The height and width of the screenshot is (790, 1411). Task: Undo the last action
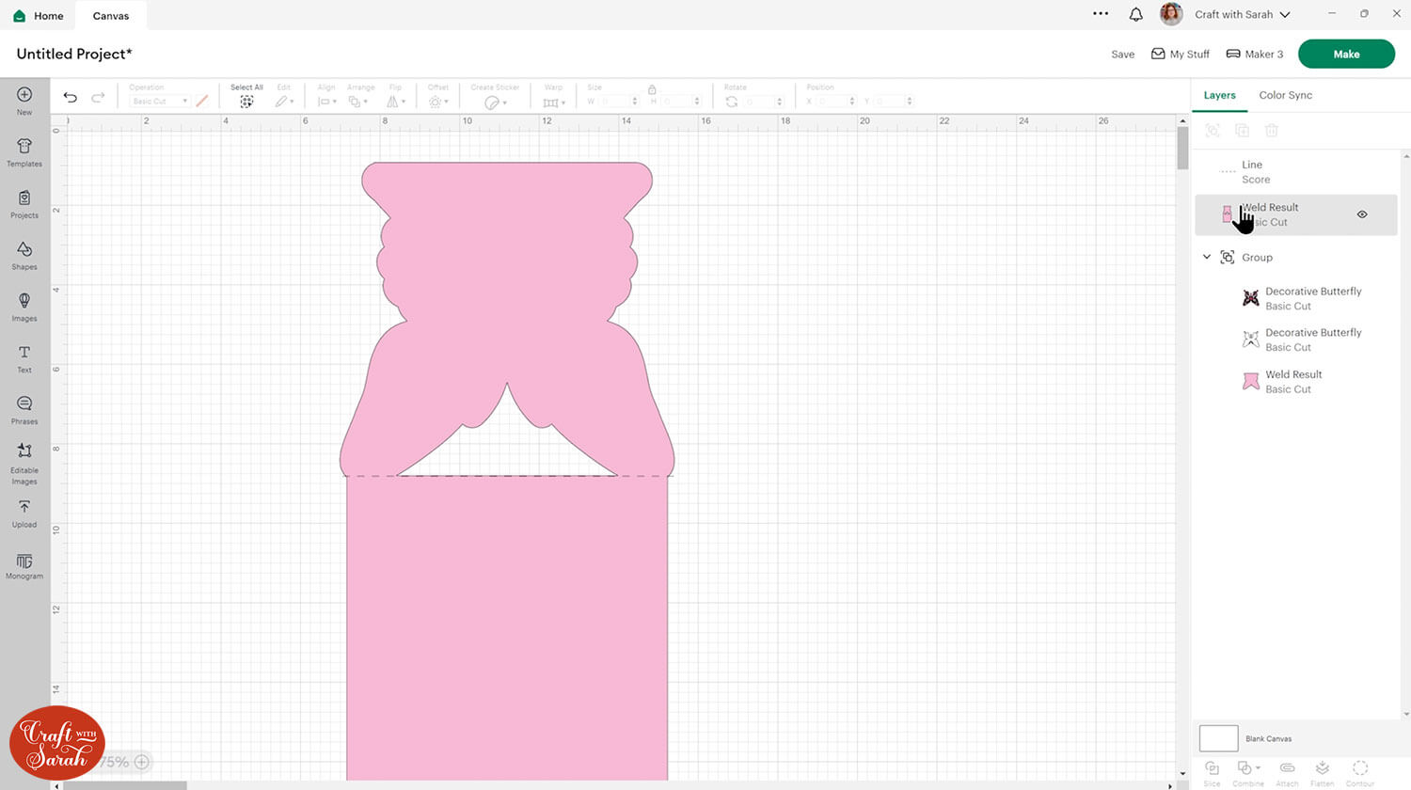(x=71, y=98)
